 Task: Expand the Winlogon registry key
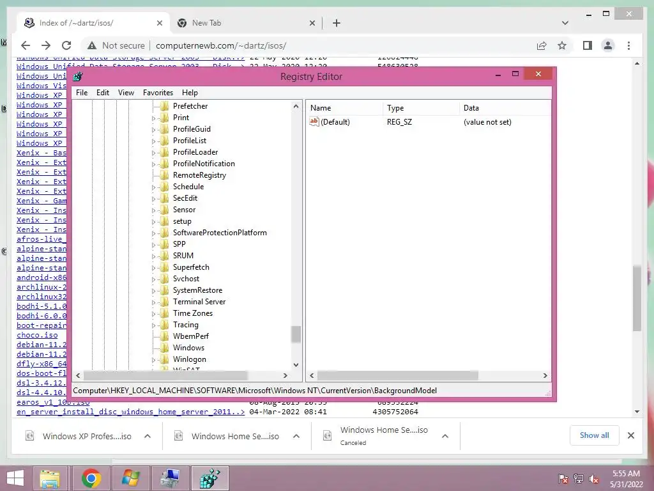[153, 359]
